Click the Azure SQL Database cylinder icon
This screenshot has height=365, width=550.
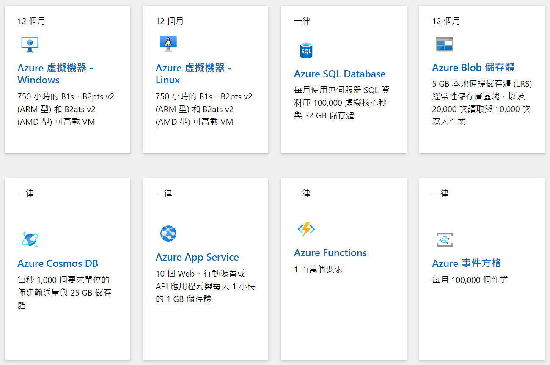click(306, 50)
